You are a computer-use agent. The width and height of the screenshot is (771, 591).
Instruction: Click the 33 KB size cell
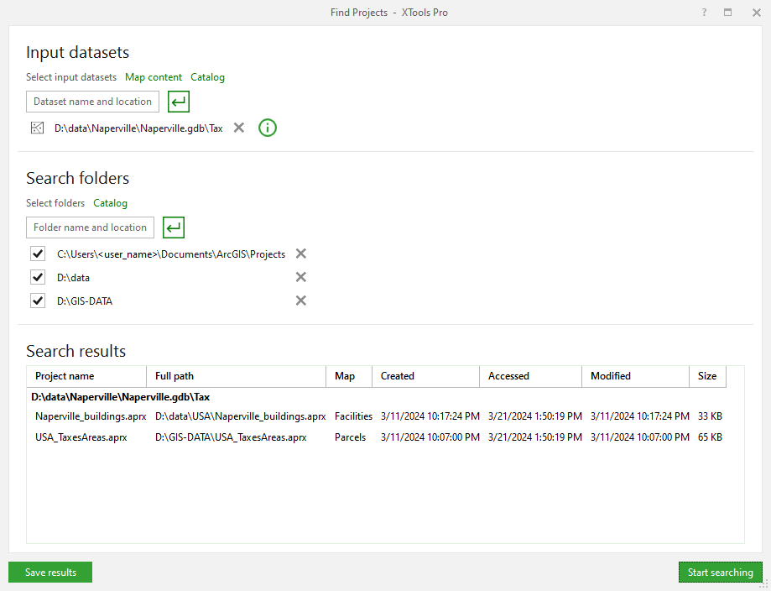710,416
